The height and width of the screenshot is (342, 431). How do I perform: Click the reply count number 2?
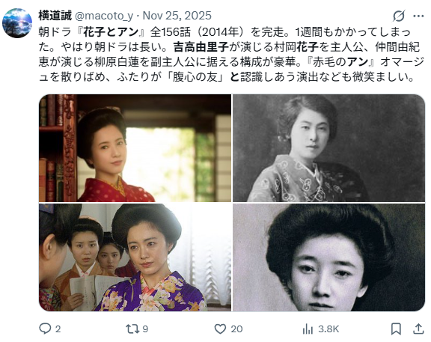coord(58,329)
